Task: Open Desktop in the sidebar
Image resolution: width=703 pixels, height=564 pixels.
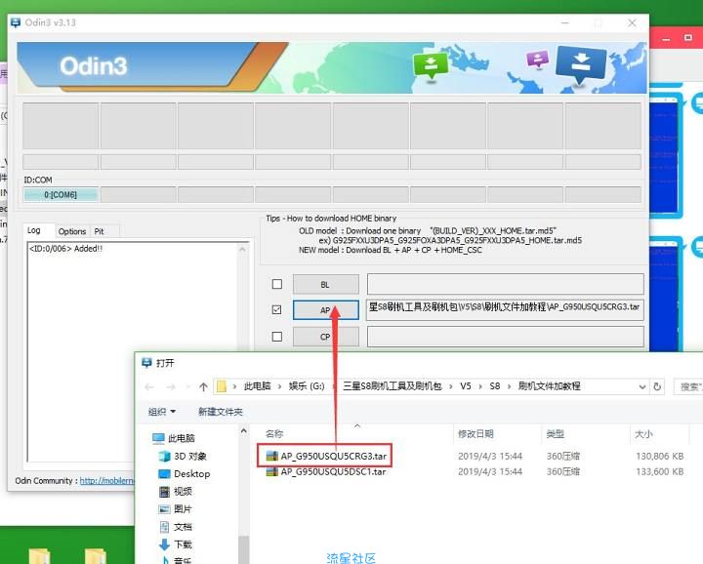Action: 185,473
